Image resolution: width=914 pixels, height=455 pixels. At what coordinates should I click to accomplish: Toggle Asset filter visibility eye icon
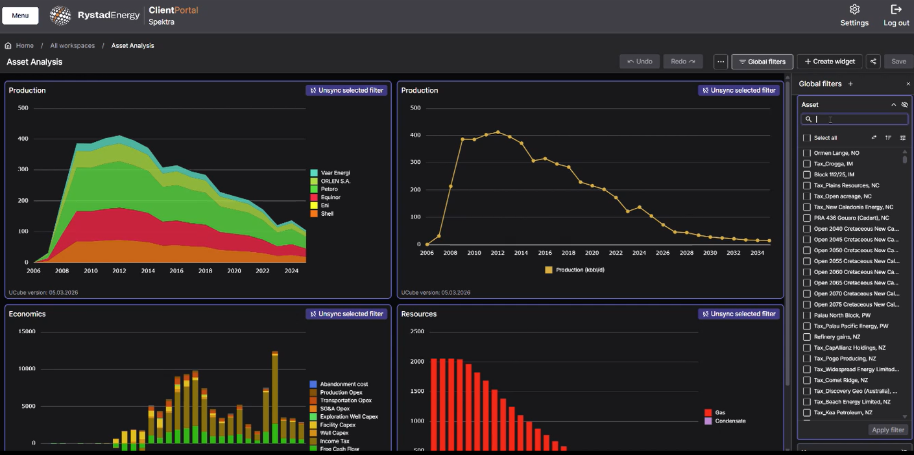904,104
